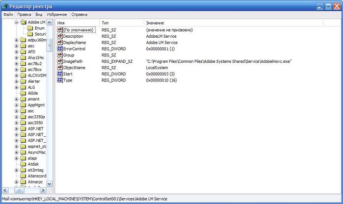
Task: Open the Файл menu
Action: pos(8,15)
